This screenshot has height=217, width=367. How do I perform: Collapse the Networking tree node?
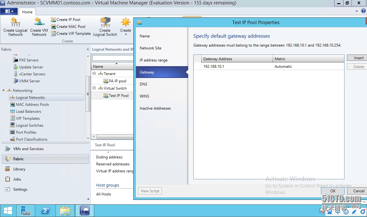coord(3,90)
